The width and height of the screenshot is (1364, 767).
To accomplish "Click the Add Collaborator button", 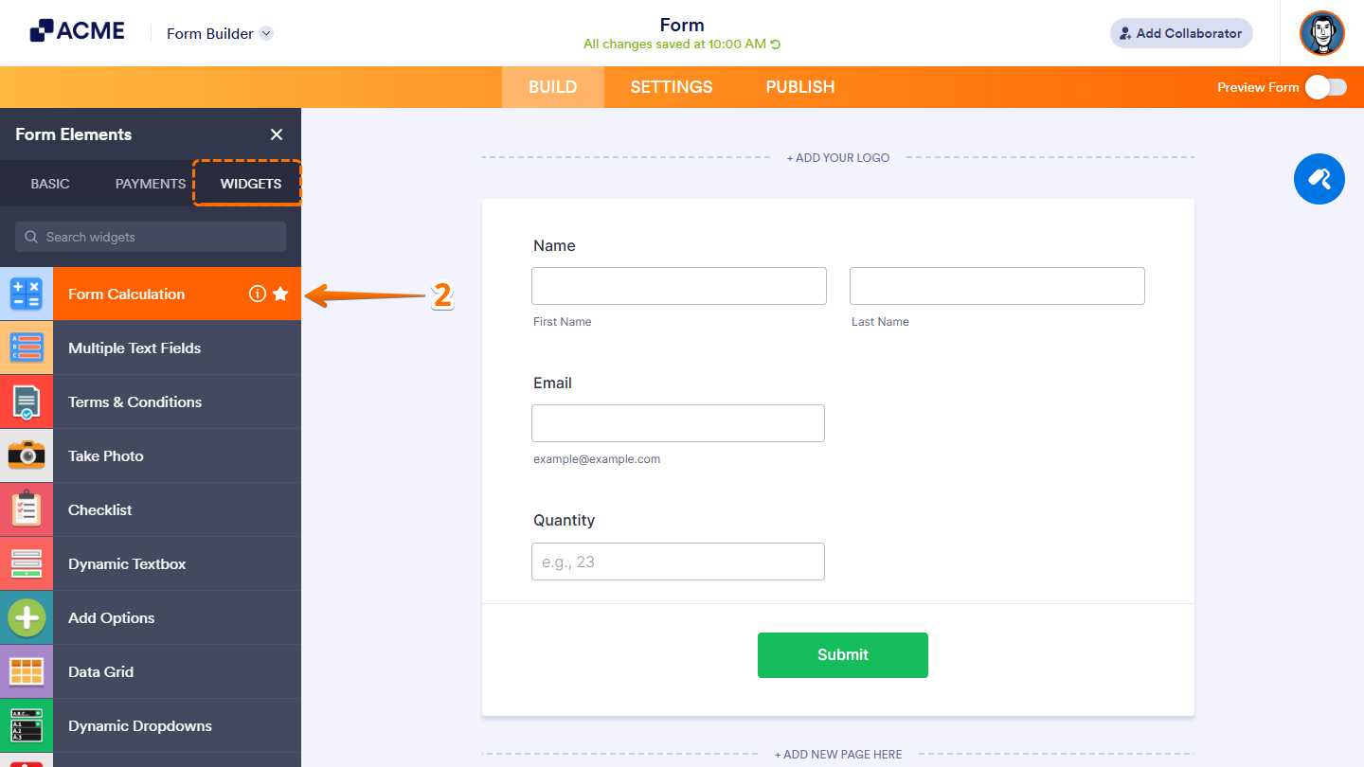I will 1181,32.
